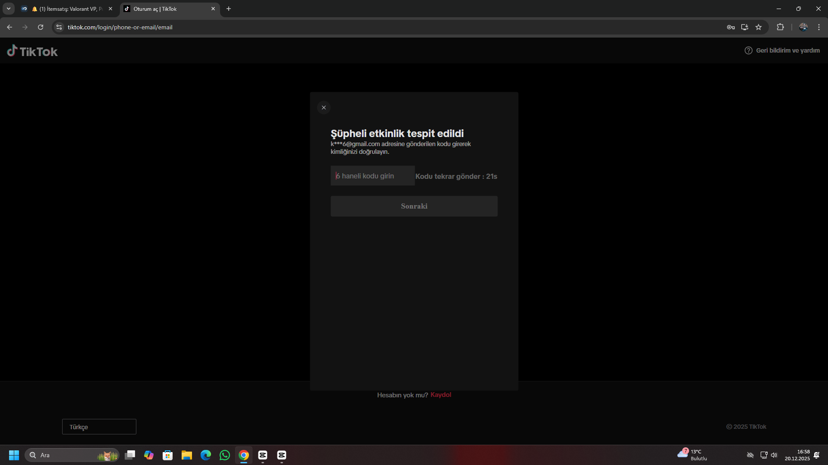Launch Copilot from the taskbar
The height and width of the screenshot is (465, 828).
(x=149, y=455)
